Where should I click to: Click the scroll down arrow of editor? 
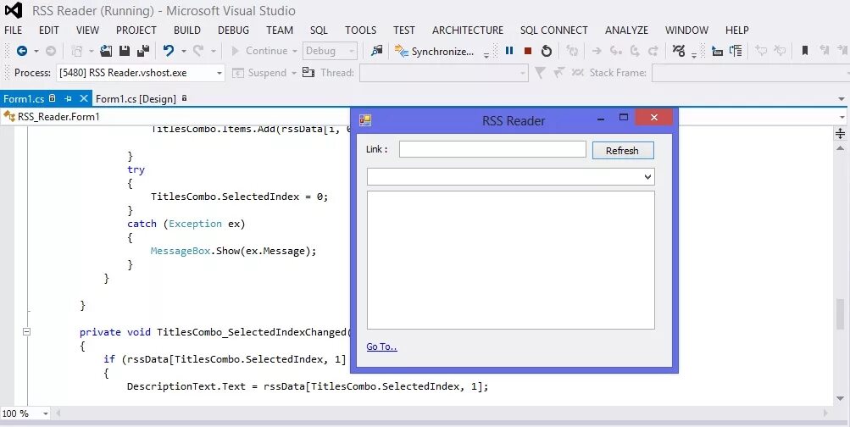pos(840,399)
